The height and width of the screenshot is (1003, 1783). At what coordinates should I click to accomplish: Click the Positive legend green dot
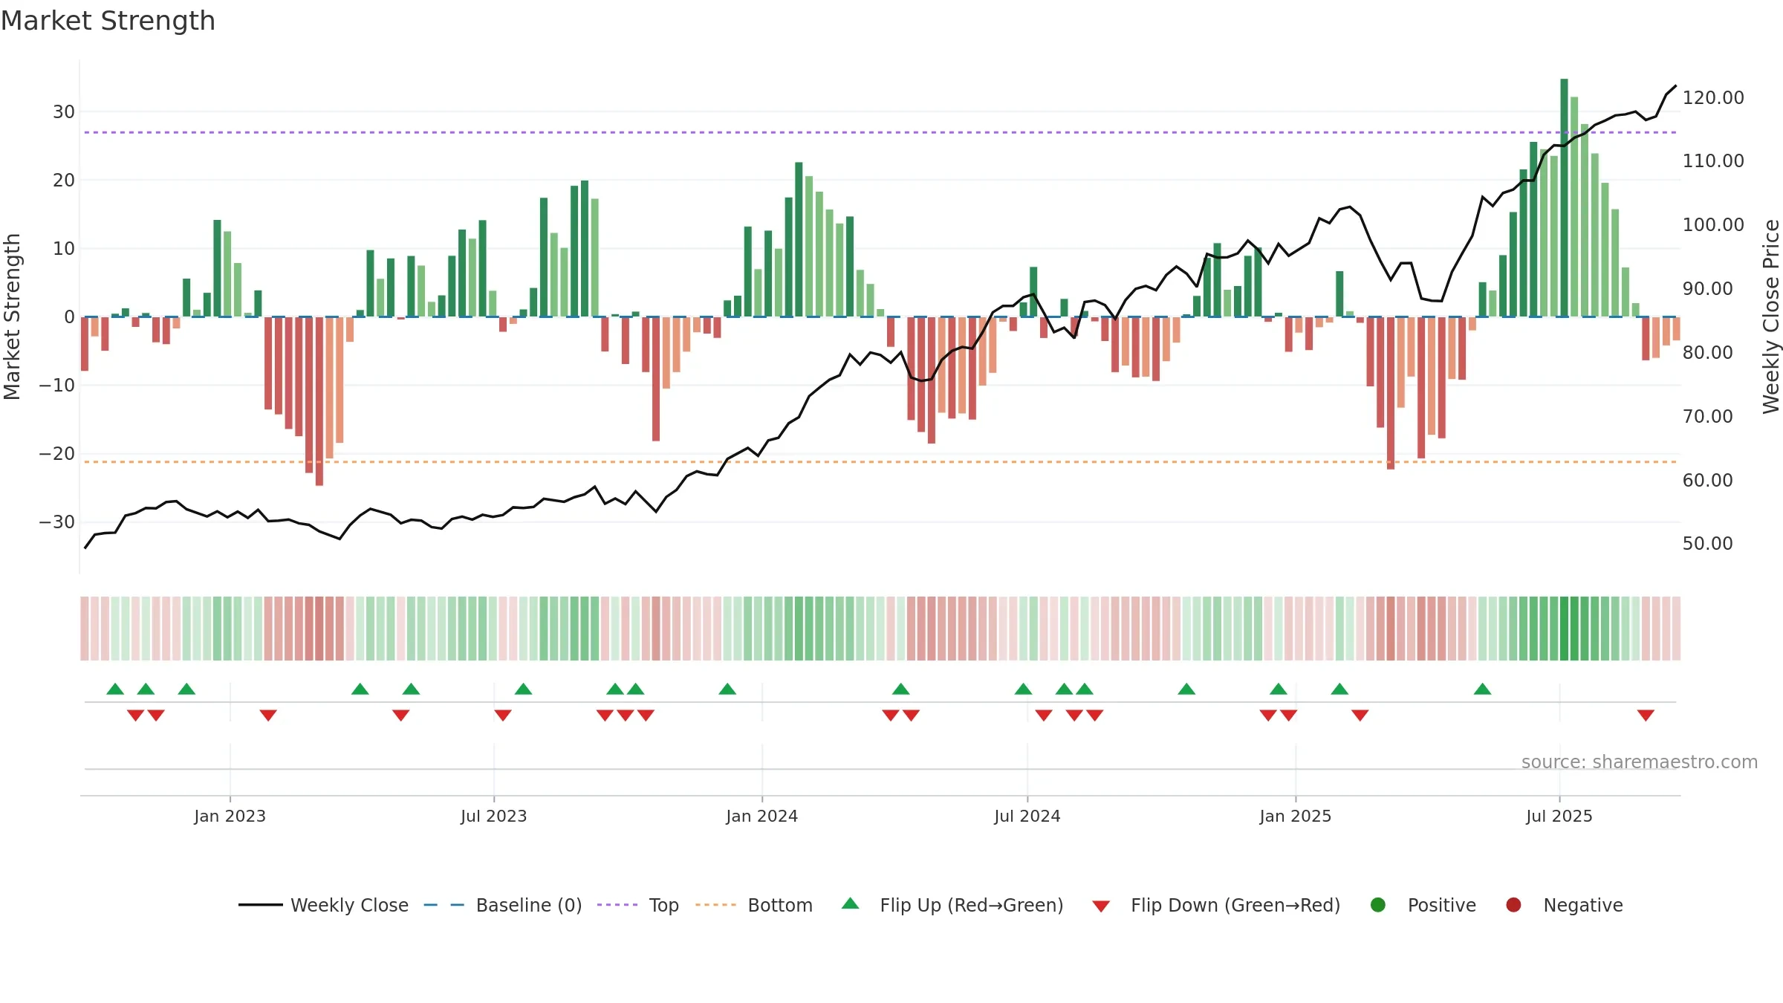(x=1378, y=905)
